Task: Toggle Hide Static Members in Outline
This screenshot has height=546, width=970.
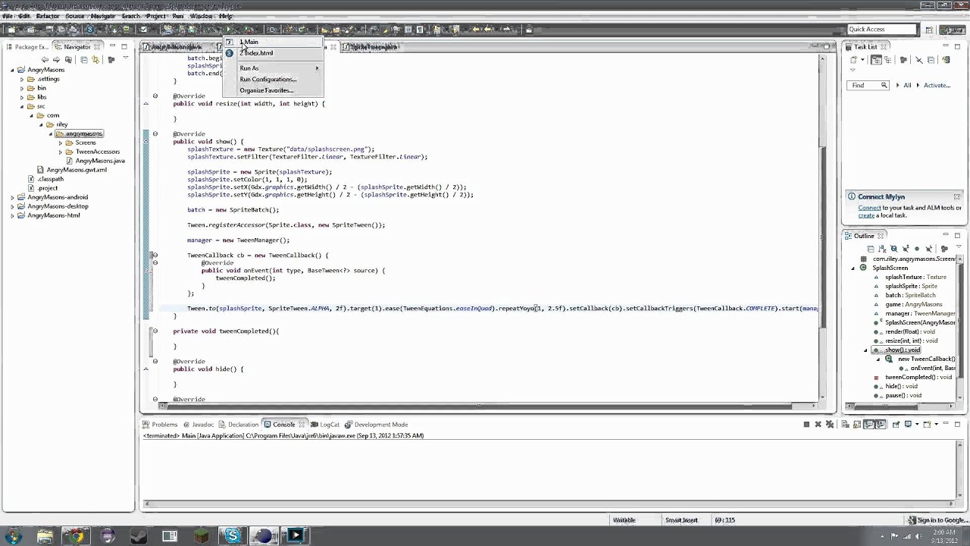Action: (x=906, y=249)
